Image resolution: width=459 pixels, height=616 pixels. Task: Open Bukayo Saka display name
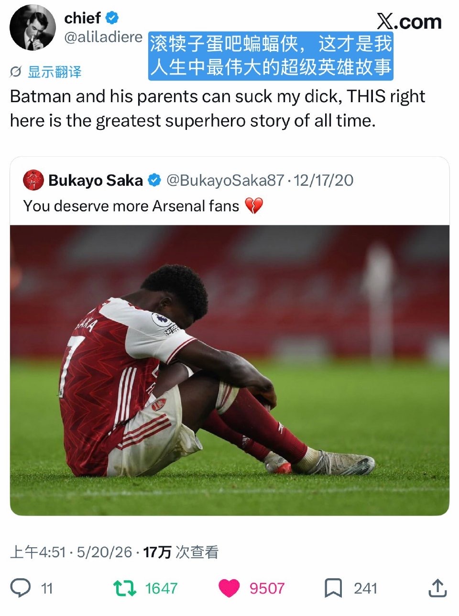[96, 181]
